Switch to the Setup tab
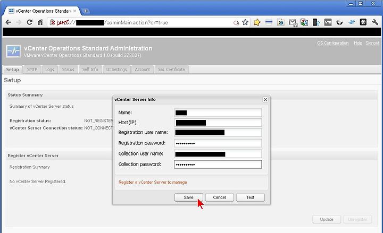383x233 pixels. [12, 70]
